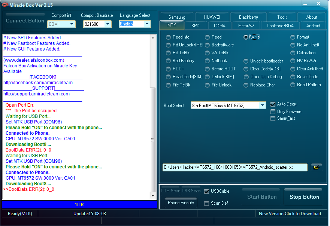Open the Tools tab

(282, 17)
